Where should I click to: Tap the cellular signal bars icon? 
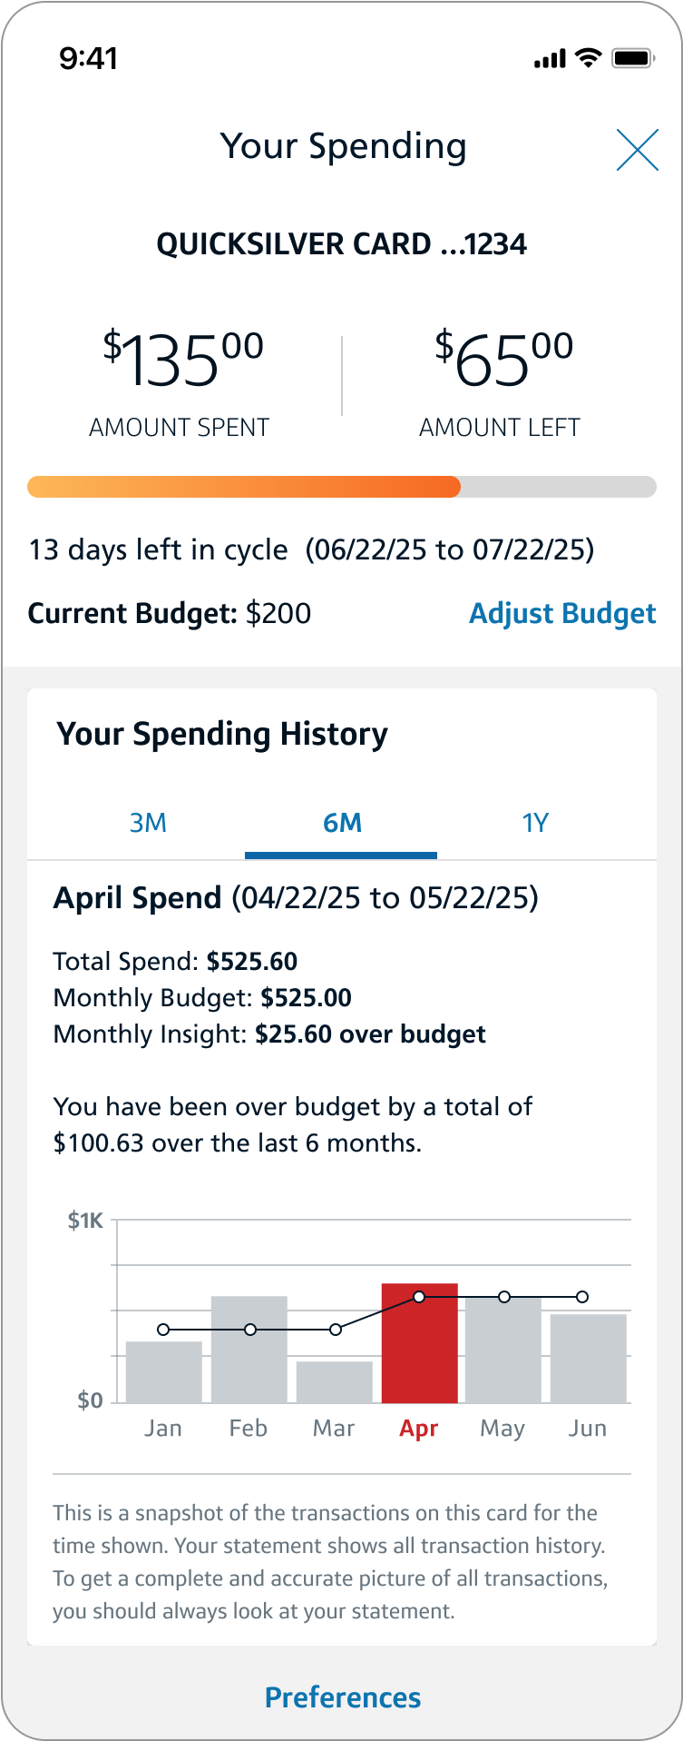[550, 60]
